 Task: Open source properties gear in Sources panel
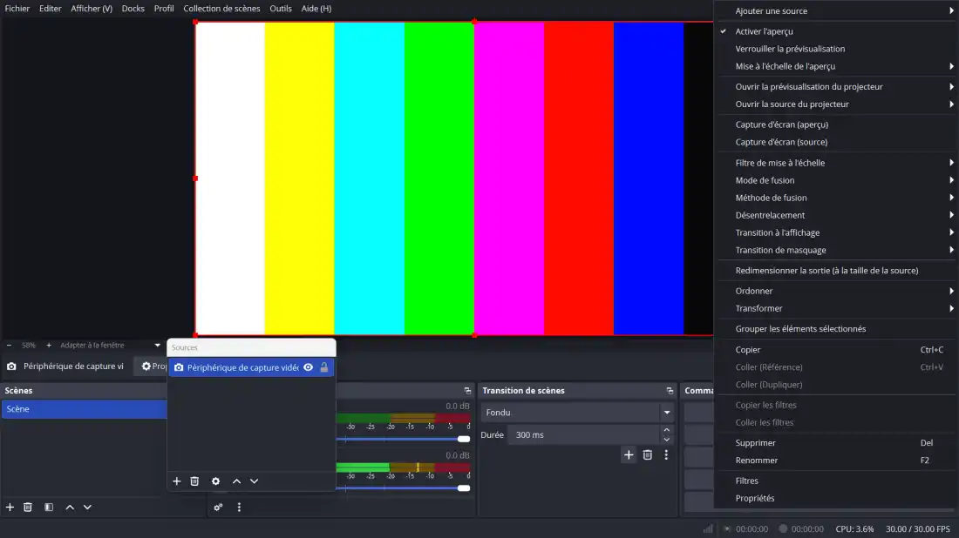(x=215, y=481)
